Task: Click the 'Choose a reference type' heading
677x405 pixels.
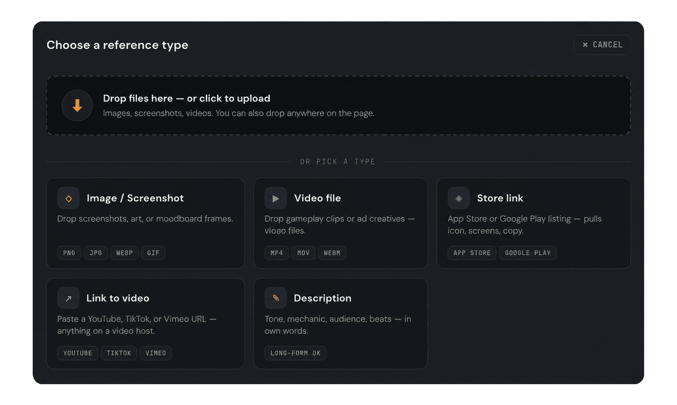Action: click(117, 45)
